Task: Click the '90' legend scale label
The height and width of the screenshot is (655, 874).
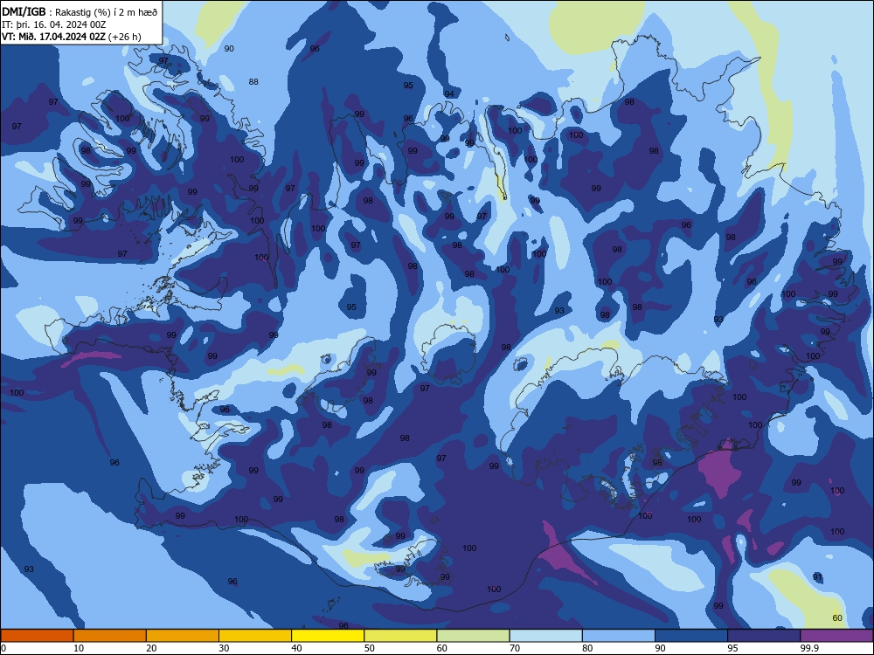Action: (660, 648)
